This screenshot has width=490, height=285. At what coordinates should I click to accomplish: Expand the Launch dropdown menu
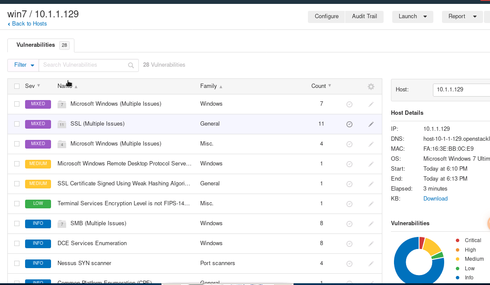[x=412, y=16]
